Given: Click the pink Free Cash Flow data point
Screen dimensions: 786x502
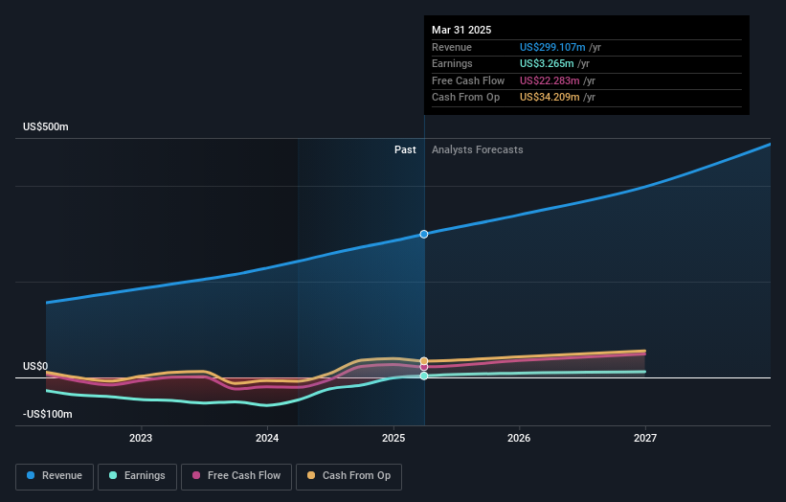Looking at the screenshot, I should click(424, 367).
